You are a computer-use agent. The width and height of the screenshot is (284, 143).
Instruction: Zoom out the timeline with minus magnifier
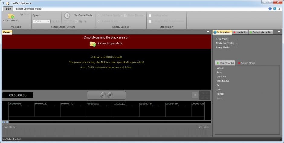click(7, 122)
